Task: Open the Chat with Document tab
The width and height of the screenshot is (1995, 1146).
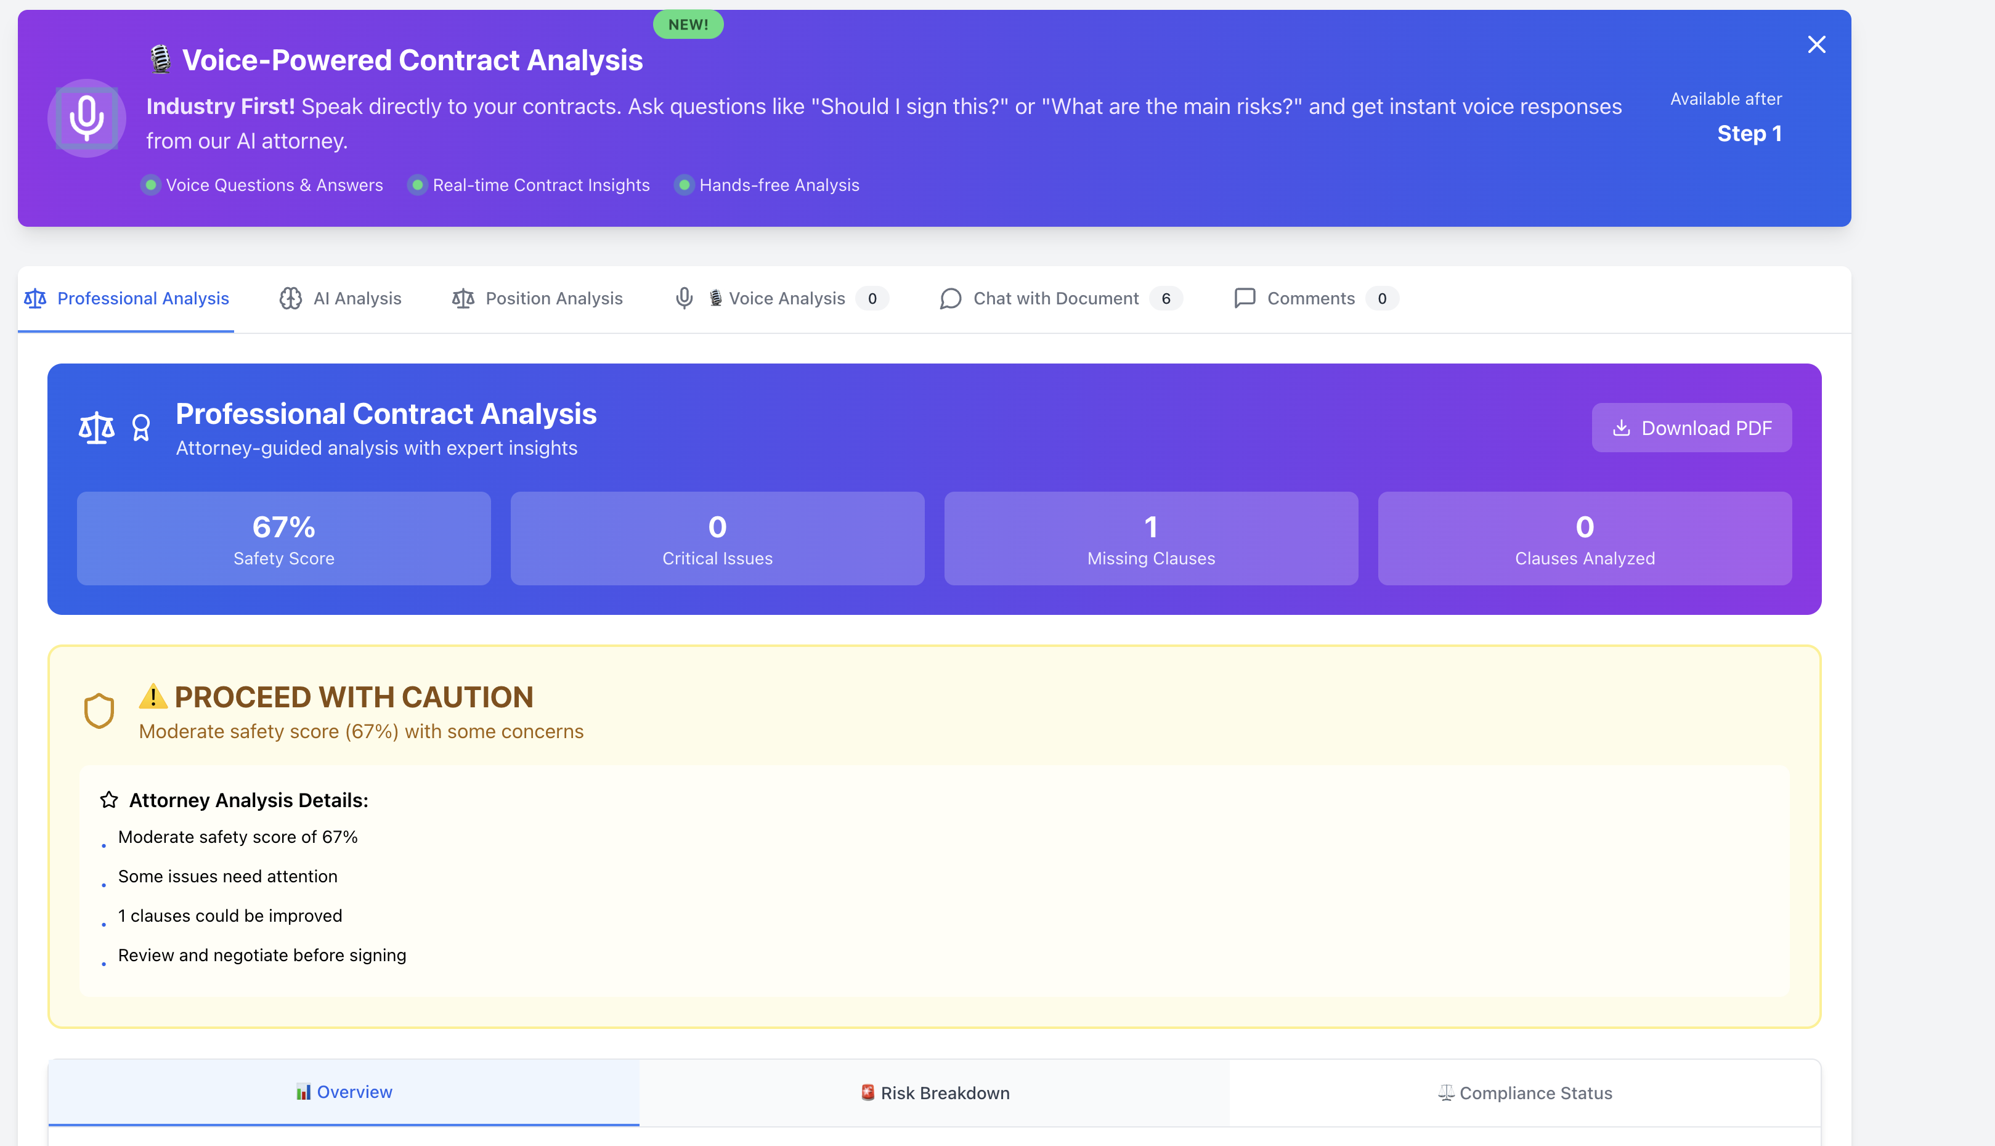Action: coord(1061,298)
